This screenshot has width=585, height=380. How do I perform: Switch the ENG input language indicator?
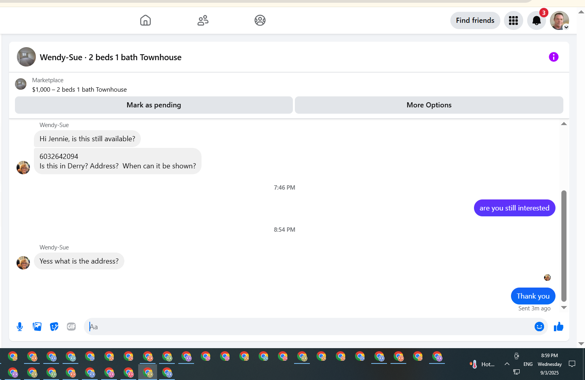point(528,364)
